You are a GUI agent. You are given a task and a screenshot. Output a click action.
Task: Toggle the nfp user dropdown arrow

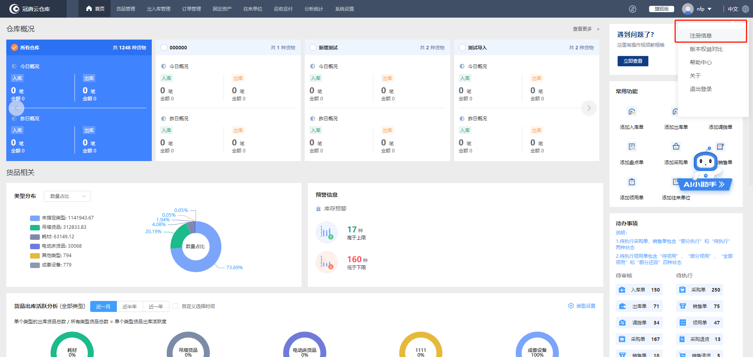tap(709, 9)
